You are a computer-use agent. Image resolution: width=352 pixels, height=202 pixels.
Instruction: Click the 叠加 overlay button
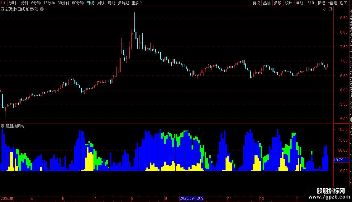point(267,3)
